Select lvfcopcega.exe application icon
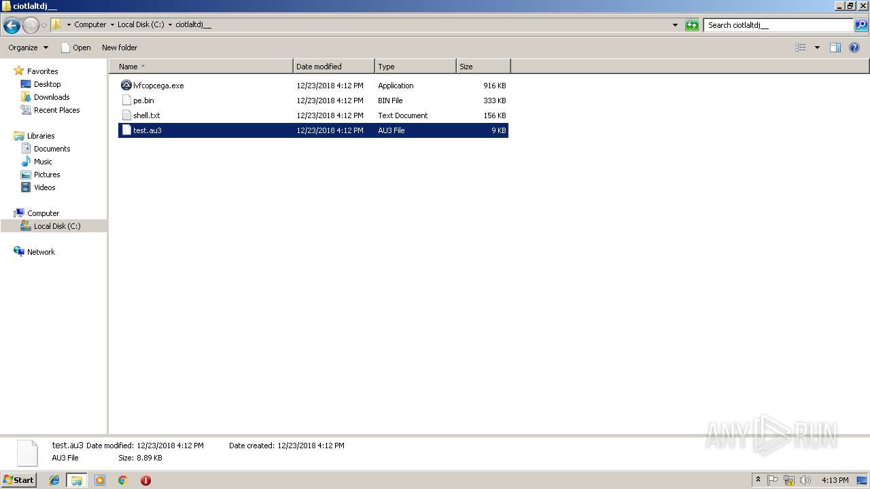 (x=126, y=86)
